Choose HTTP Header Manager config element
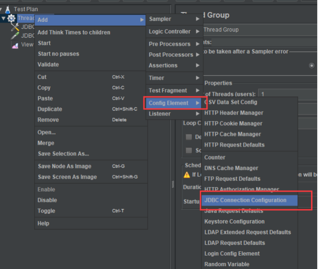 pyautogui.click(x=234, y=113)
